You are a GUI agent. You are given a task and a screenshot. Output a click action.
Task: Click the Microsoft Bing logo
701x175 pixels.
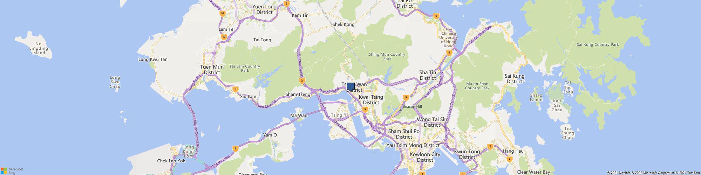coord(12,171)
